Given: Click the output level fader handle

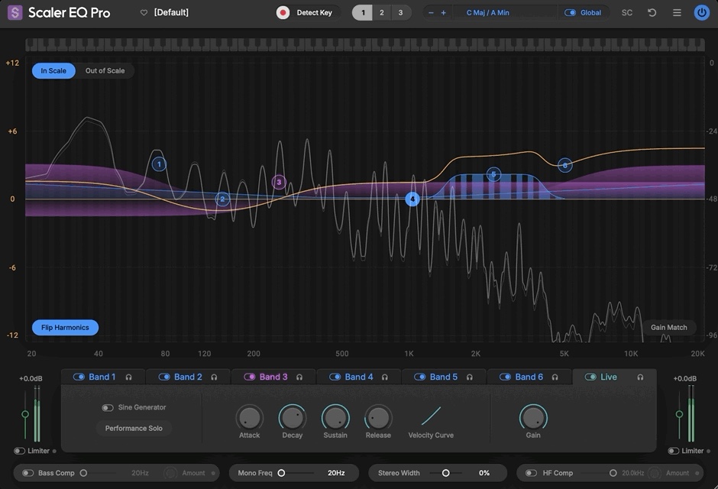Looking at the screenshot, I should tap(680, 414).
